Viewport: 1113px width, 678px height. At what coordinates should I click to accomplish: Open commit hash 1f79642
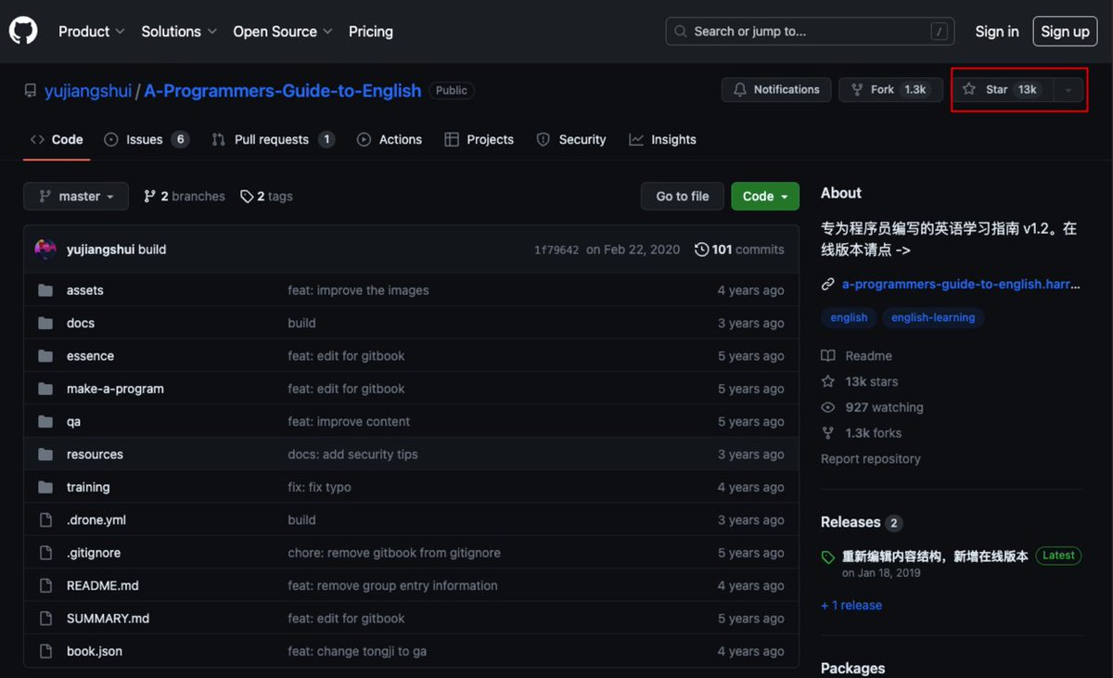pyautogui.click(x=556, y=249)
